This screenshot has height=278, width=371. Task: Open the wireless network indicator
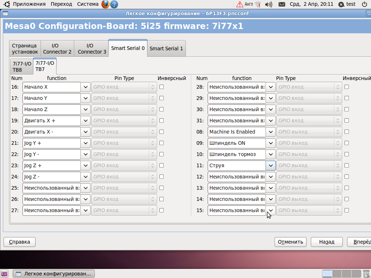[258, 4]
